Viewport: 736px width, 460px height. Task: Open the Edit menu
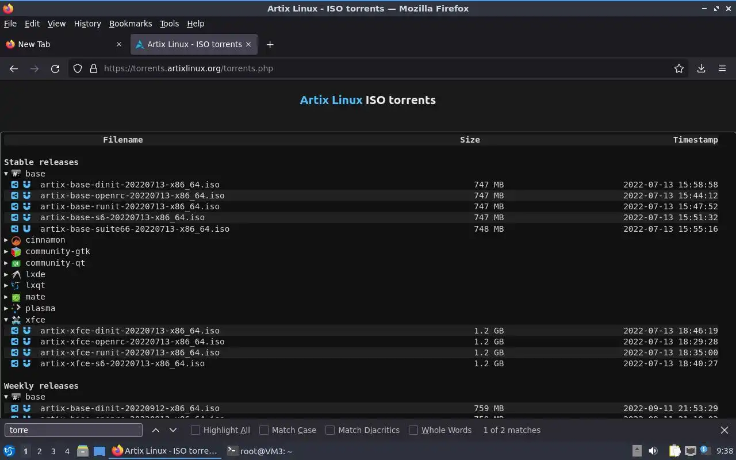tap(32, 24)
